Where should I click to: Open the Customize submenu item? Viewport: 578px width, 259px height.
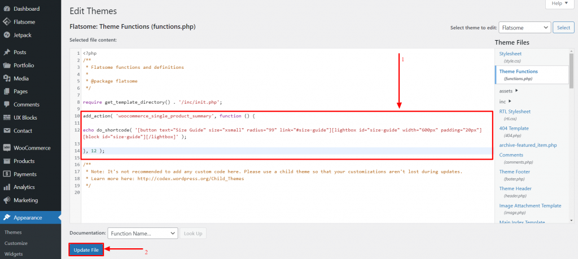tap(16, 243)
